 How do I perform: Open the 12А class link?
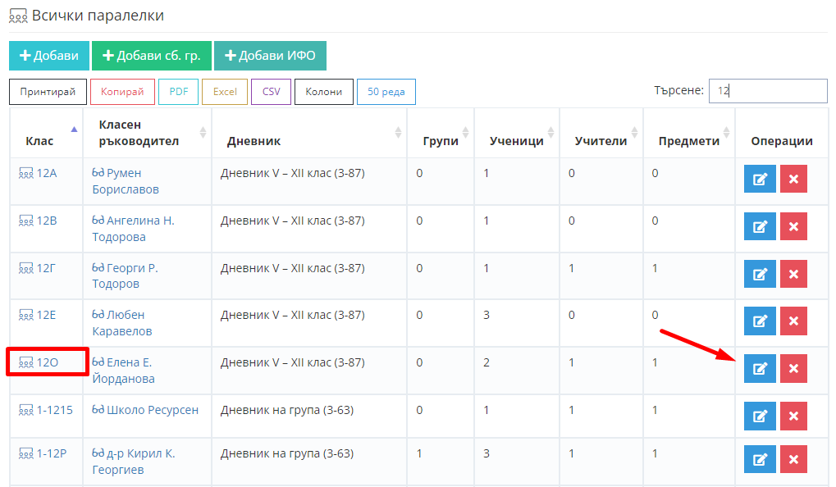click(x=47, y=173)
